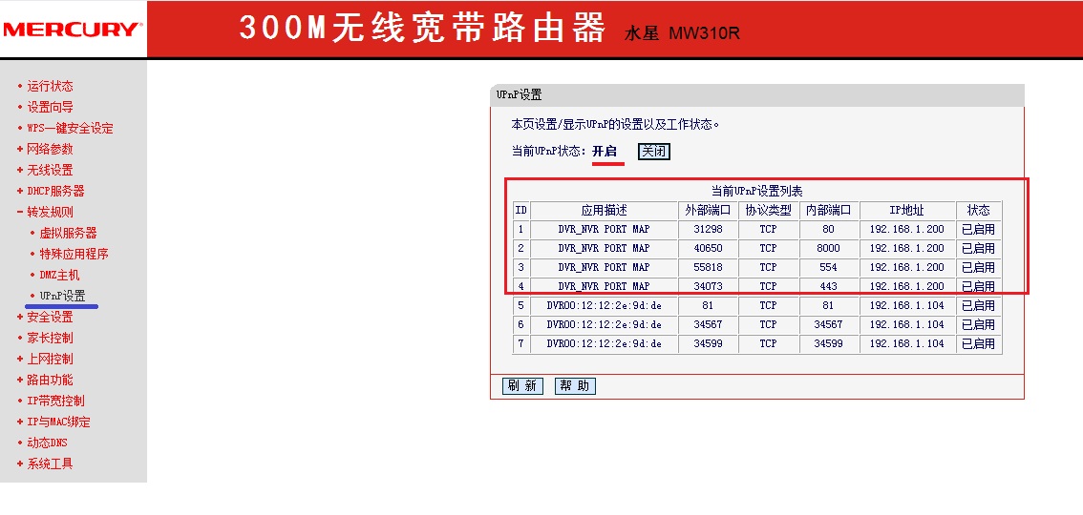1083x515 pixels.
Task: Click DVR00:12:12:2e:9d:de in row 5
Action: [605, 305]
